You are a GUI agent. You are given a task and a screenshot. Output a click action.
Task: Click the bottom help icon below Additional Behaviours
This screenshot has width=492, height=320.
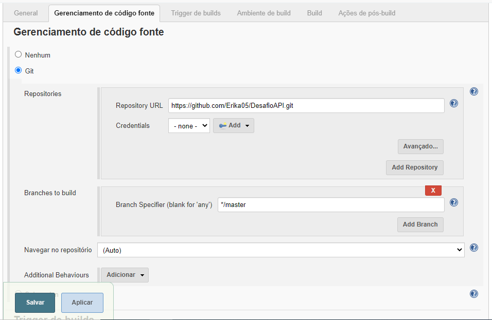[x=474, y=294]
